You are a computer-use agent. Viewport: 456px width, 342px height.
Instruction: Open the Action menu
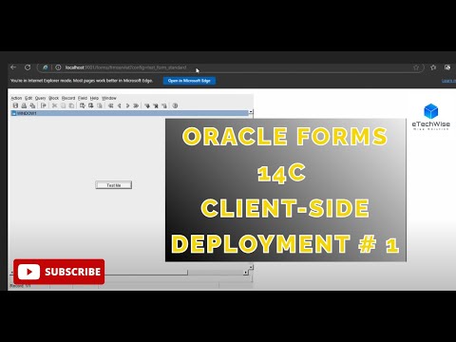tap(16, 98)
